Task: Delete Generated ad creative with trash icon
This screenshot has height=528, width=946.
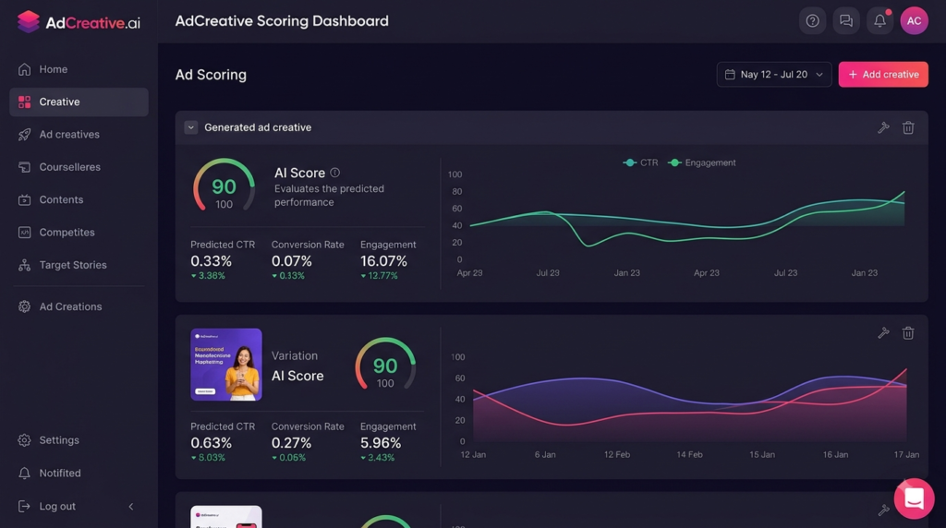Action: pyautogui.click(x=908, y=127)
